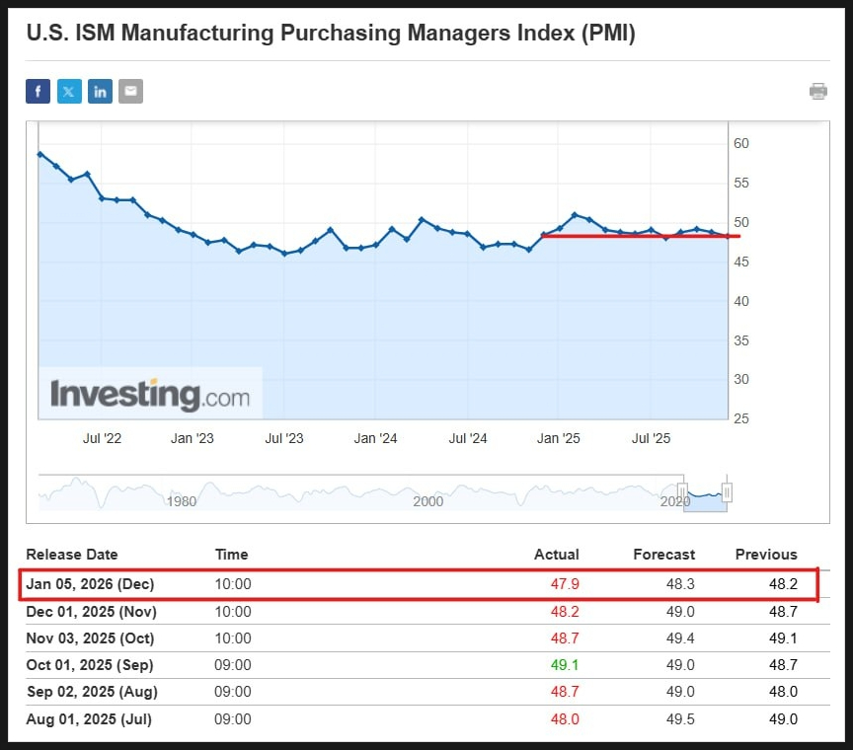Screen dimensions: 853x750
Task: Click the Aug 01, 2025 (Jul) release row
Action: tap(89, 719)
